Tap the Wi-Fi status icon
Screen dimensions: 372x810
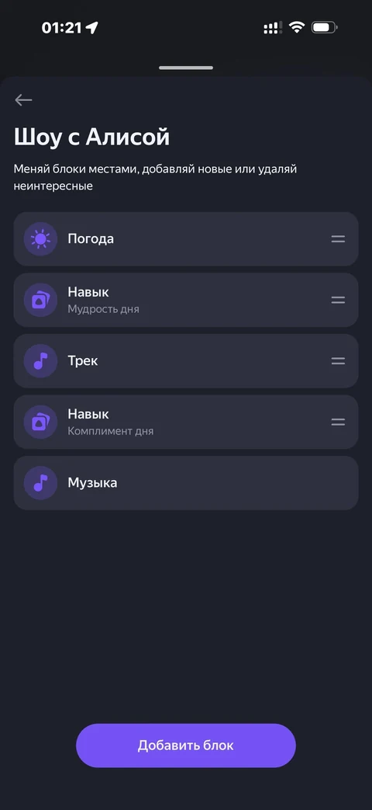pyautogui.click(x=297, y=27)
